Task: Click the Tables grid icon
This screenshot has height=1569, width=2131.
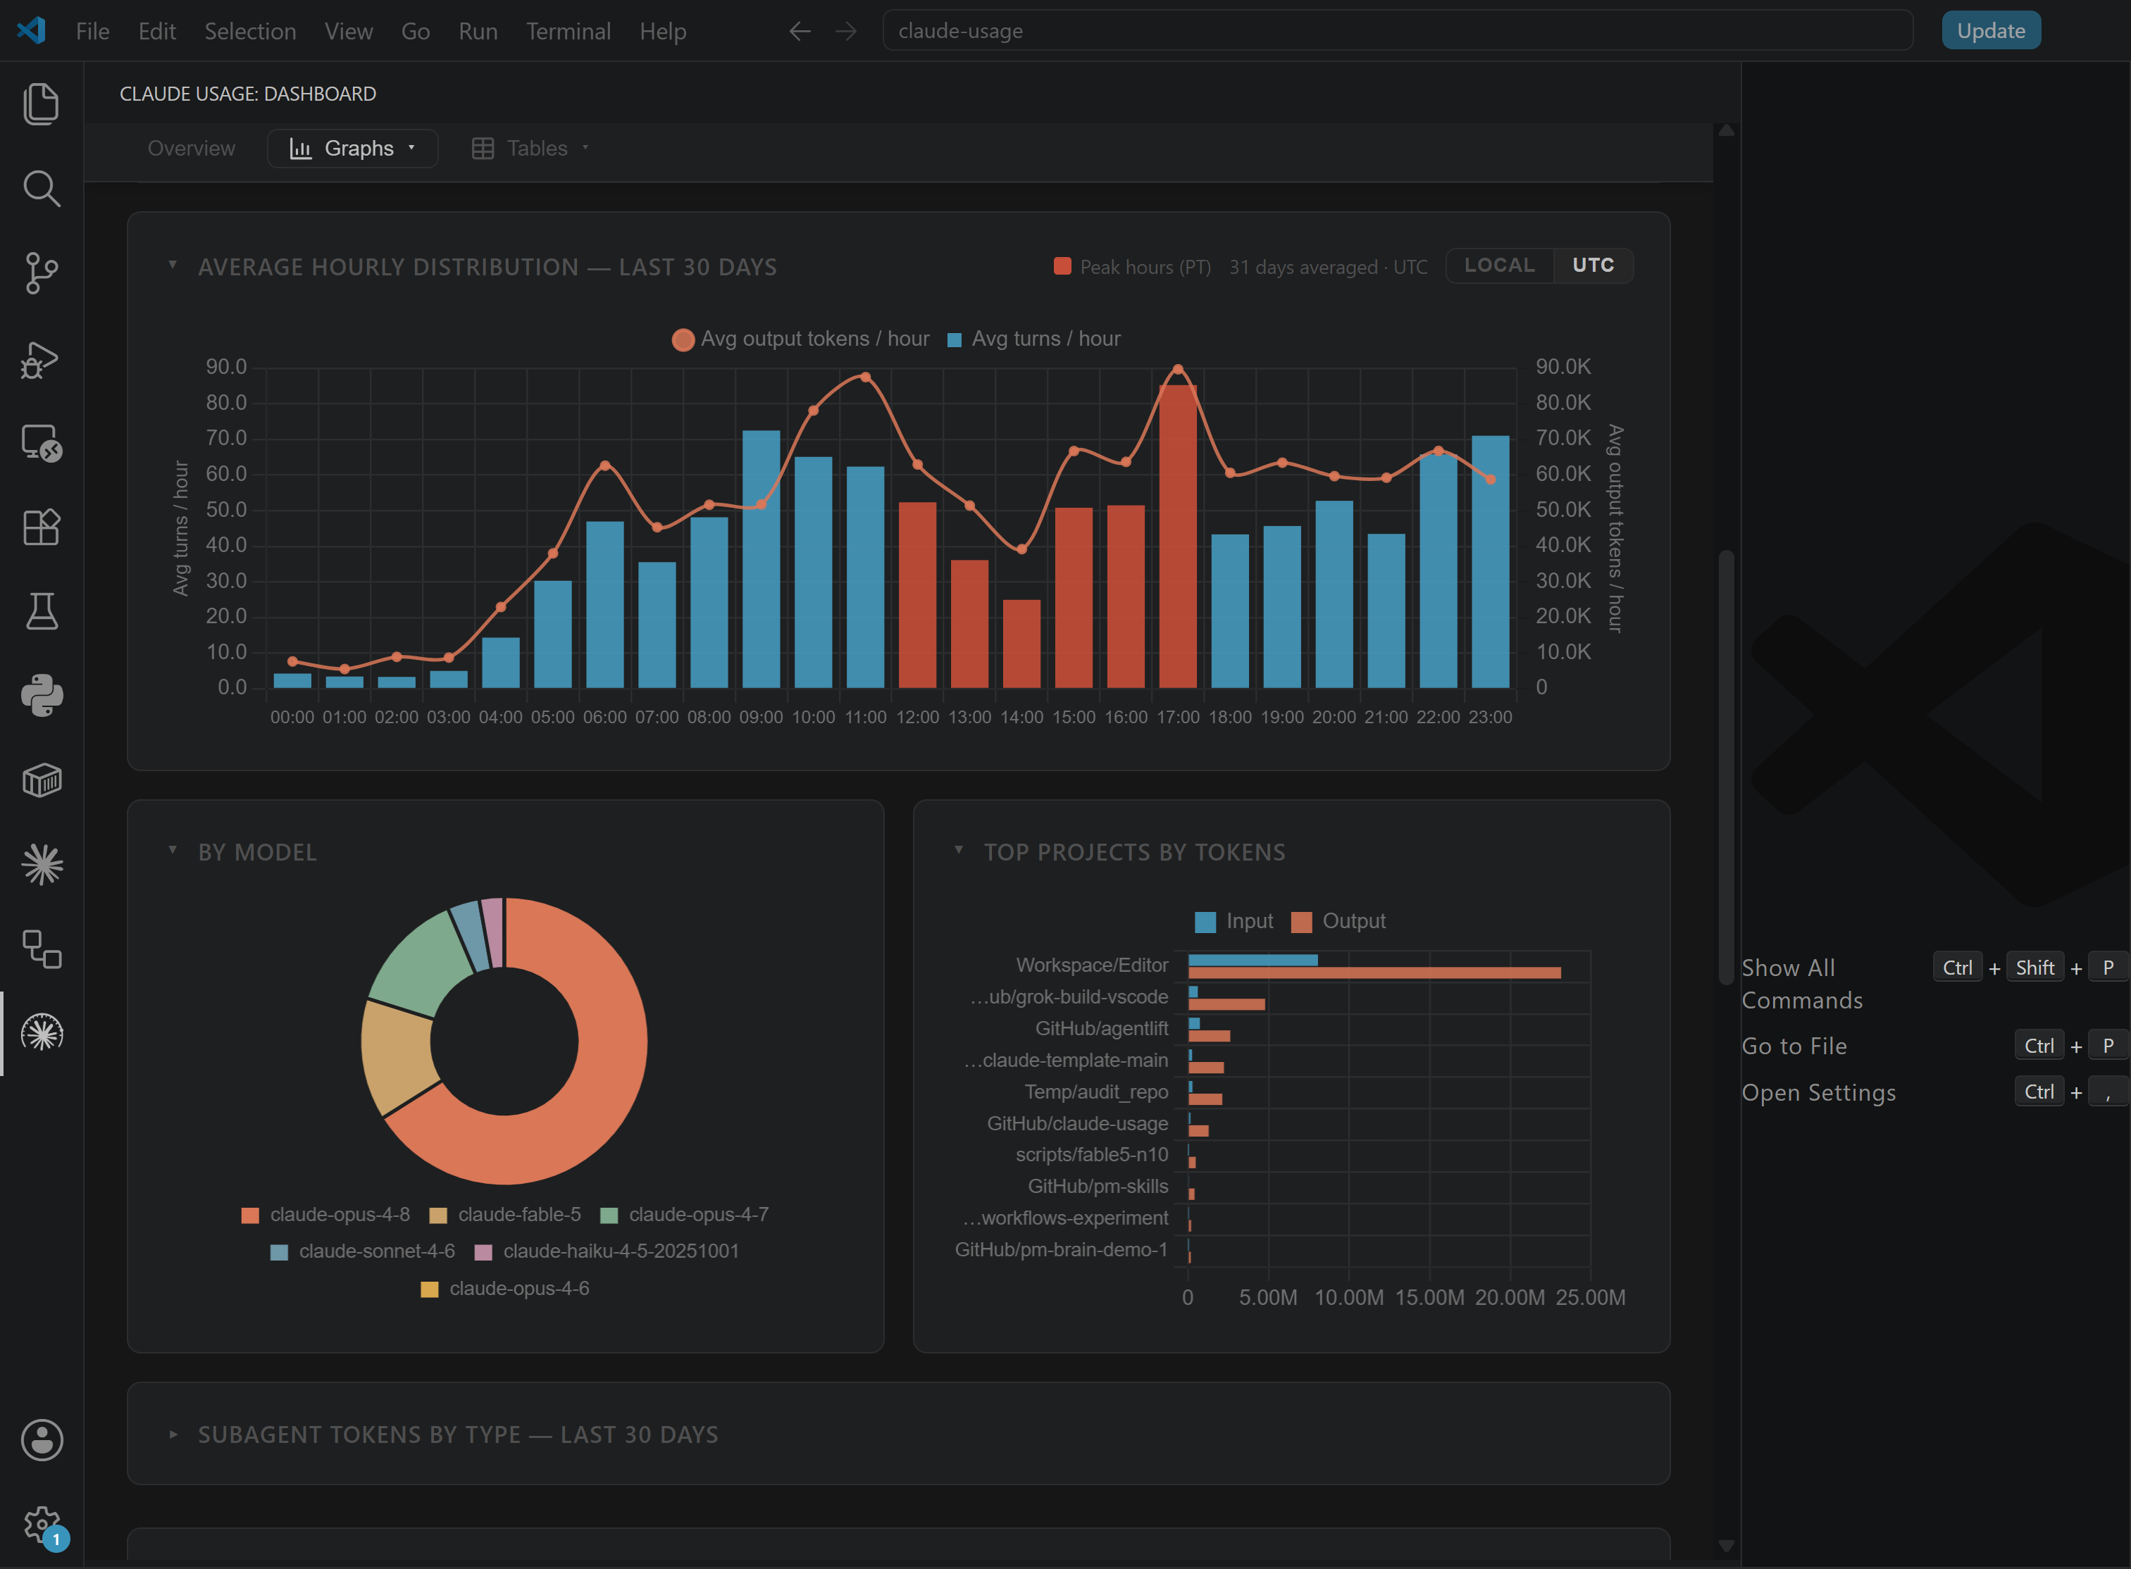Action: pos(483,149)
